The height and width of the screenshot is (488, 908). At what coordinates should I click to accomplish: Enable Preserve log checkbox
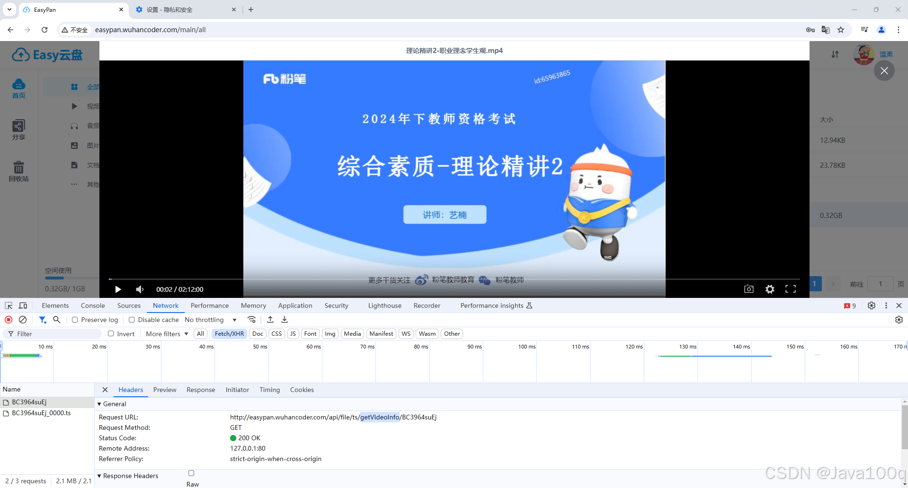click(75, 320)
